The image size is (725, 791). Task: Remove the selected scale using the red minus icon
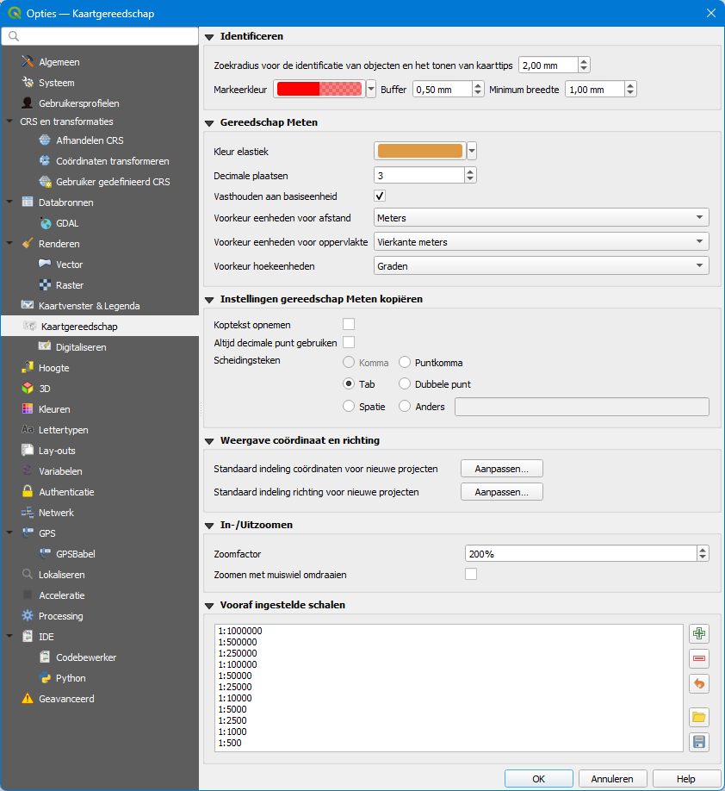[699, 658]
